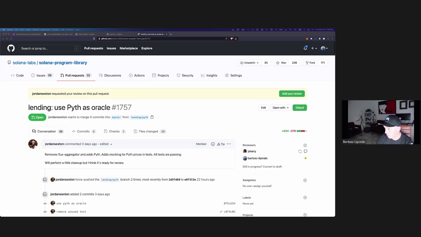Switch to the Actions tab

point(136,75)
